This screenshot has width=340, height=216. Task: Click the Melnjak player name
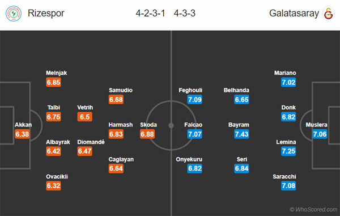click(56, 73)
